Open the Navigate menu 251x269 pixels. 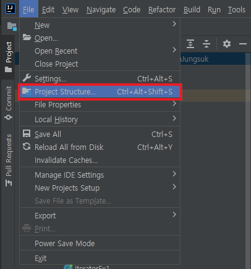pyautogui.click(x=101, y=10)
